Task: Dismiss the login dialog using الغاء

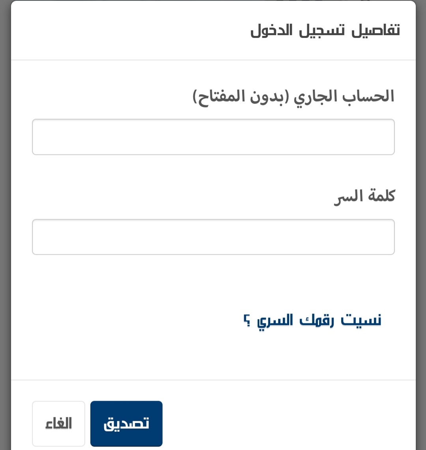Action: [x=58, y=424]
